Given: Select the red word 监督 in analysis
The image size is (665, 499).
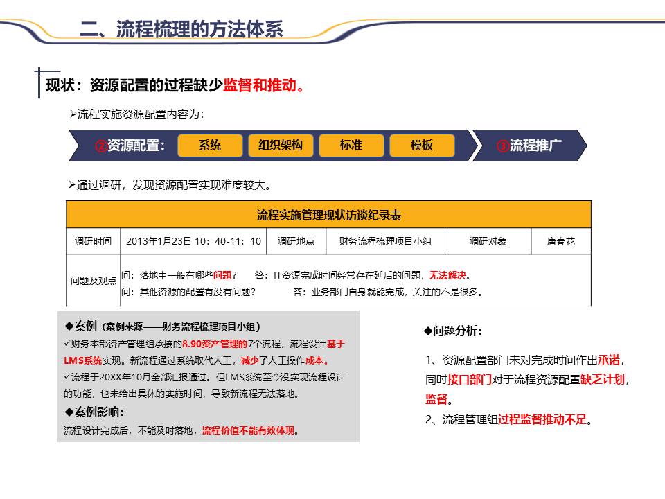Looking at the screenshot, I should [x=436, y=399].
